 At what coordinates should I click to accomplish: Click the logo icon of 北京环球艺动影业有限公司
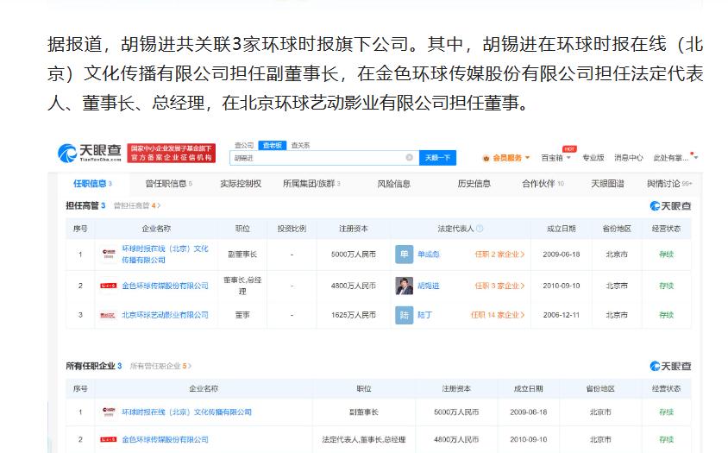point(108,316)
